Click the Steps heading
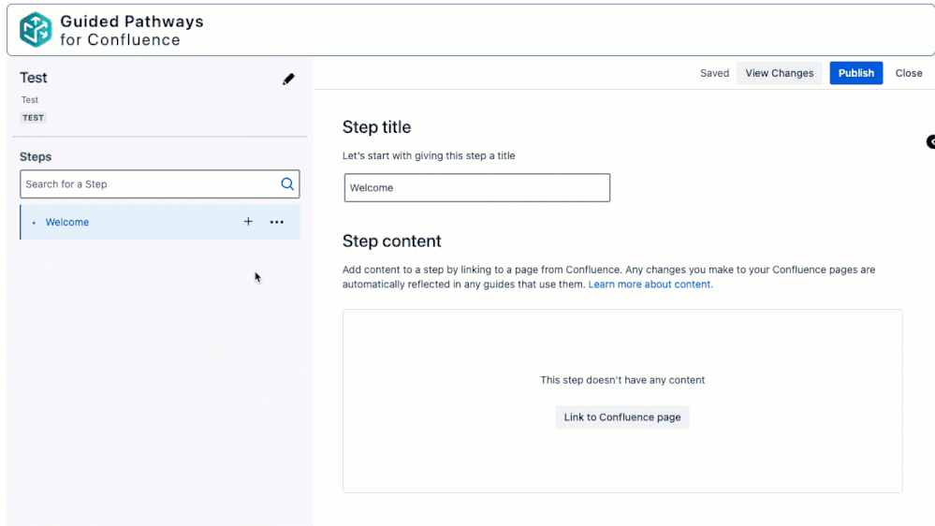This screenshot has height=526, width=935. pos(36,157)
